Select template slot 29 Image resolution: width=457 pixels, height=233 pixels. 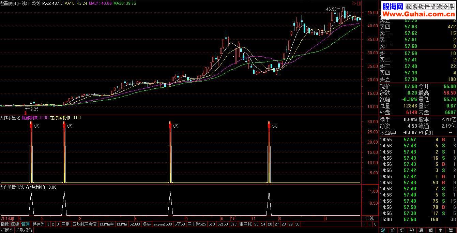tap(290, 224)
